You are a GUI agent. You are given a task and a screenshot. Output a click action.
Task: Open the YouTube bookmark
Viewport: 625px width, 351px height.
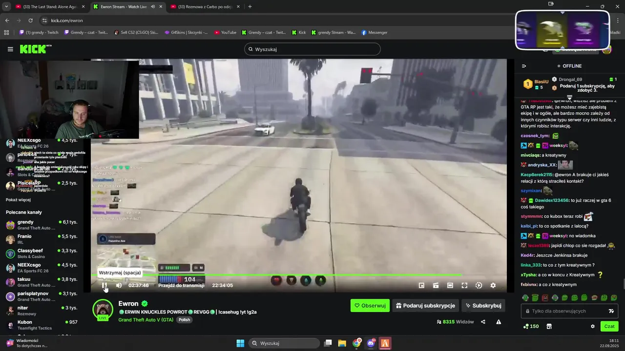click(x=225, y=33)
